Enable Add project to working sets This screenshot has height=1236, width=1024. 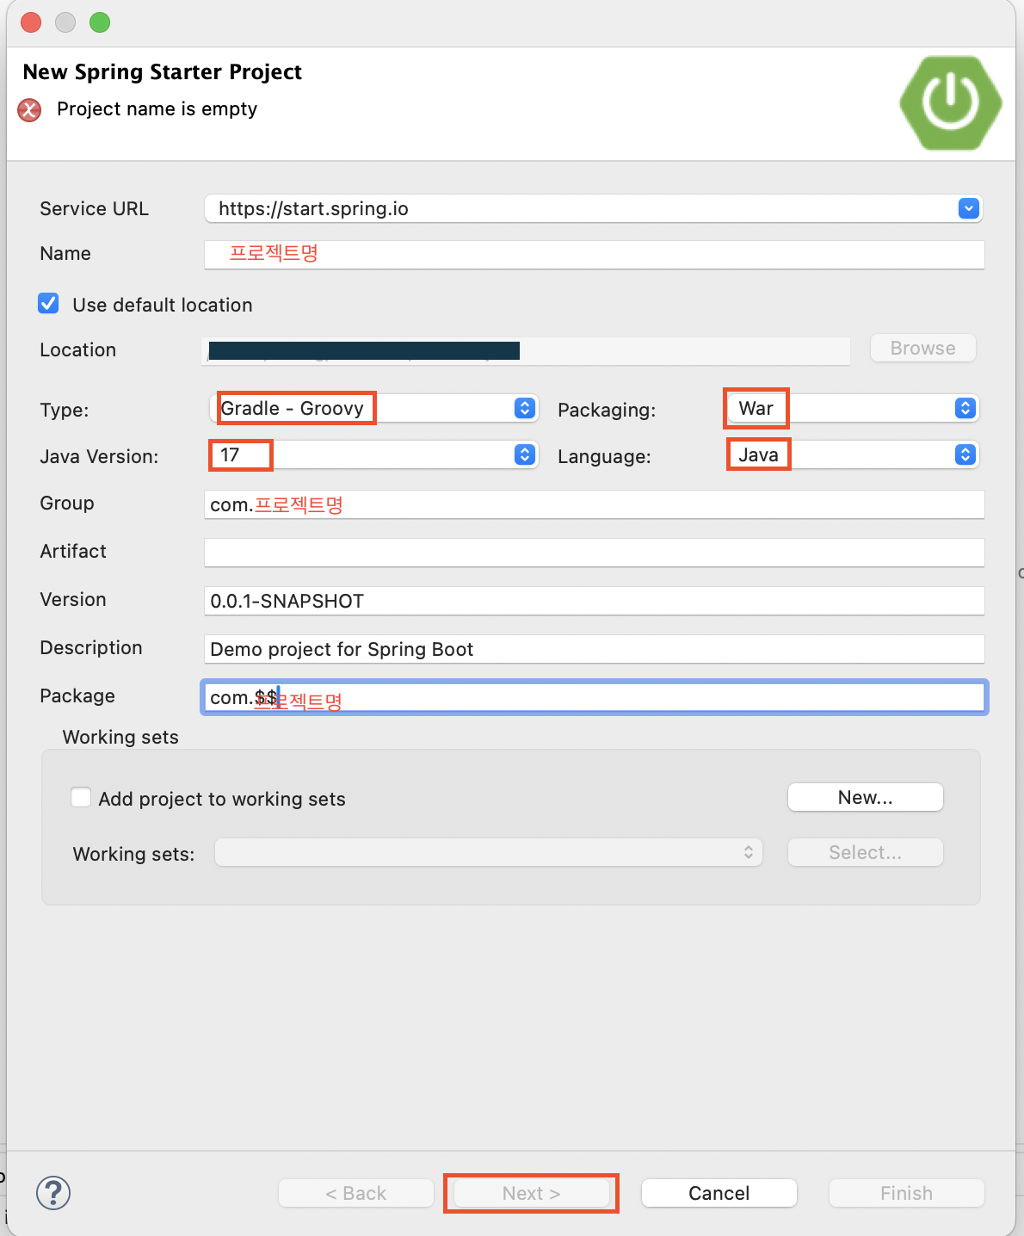coord(81,798)
